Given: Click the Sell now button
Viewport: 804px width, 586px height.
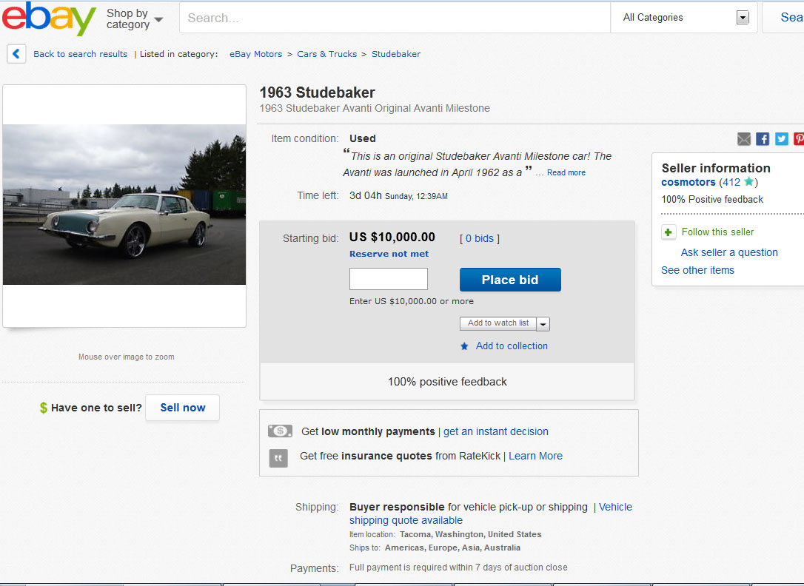Looking at the screenshot, I should 182,408.
